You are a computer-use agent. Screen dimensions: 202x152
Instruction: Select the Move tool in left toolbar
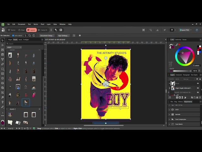coord(3,40)
